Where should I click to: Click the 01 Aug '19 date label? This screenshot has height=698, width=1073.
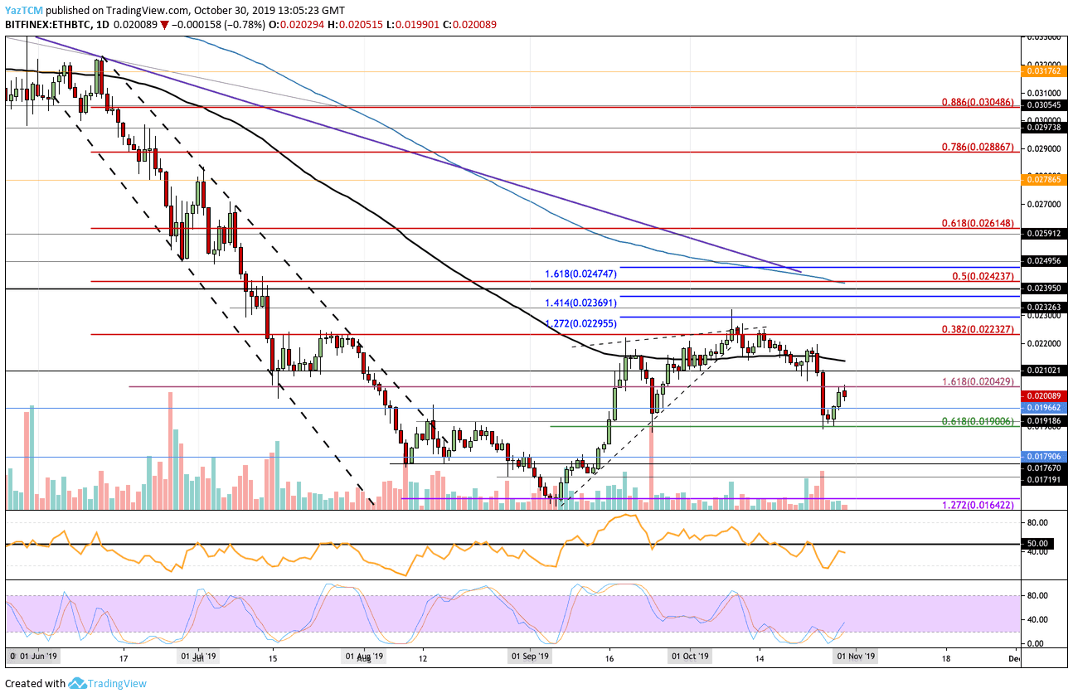(366, 658)
